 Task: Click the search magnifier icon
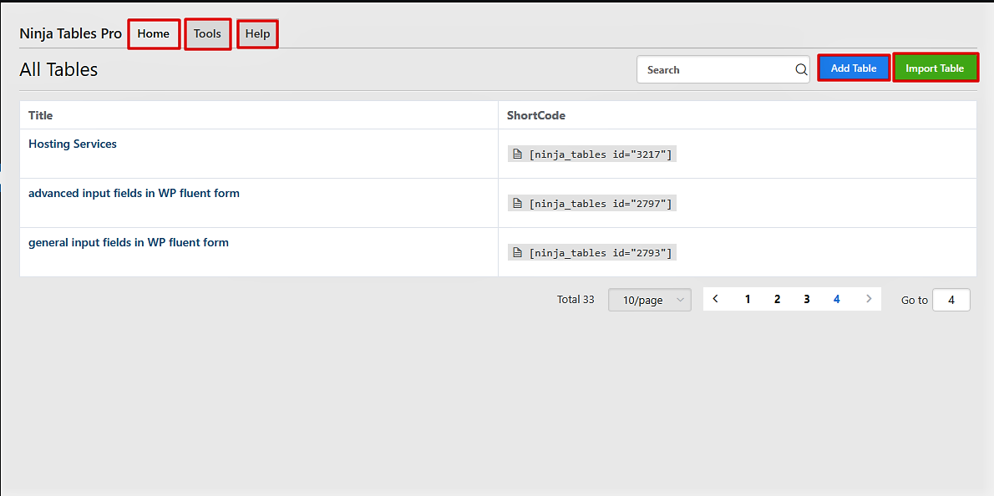[x=800, y=70]
